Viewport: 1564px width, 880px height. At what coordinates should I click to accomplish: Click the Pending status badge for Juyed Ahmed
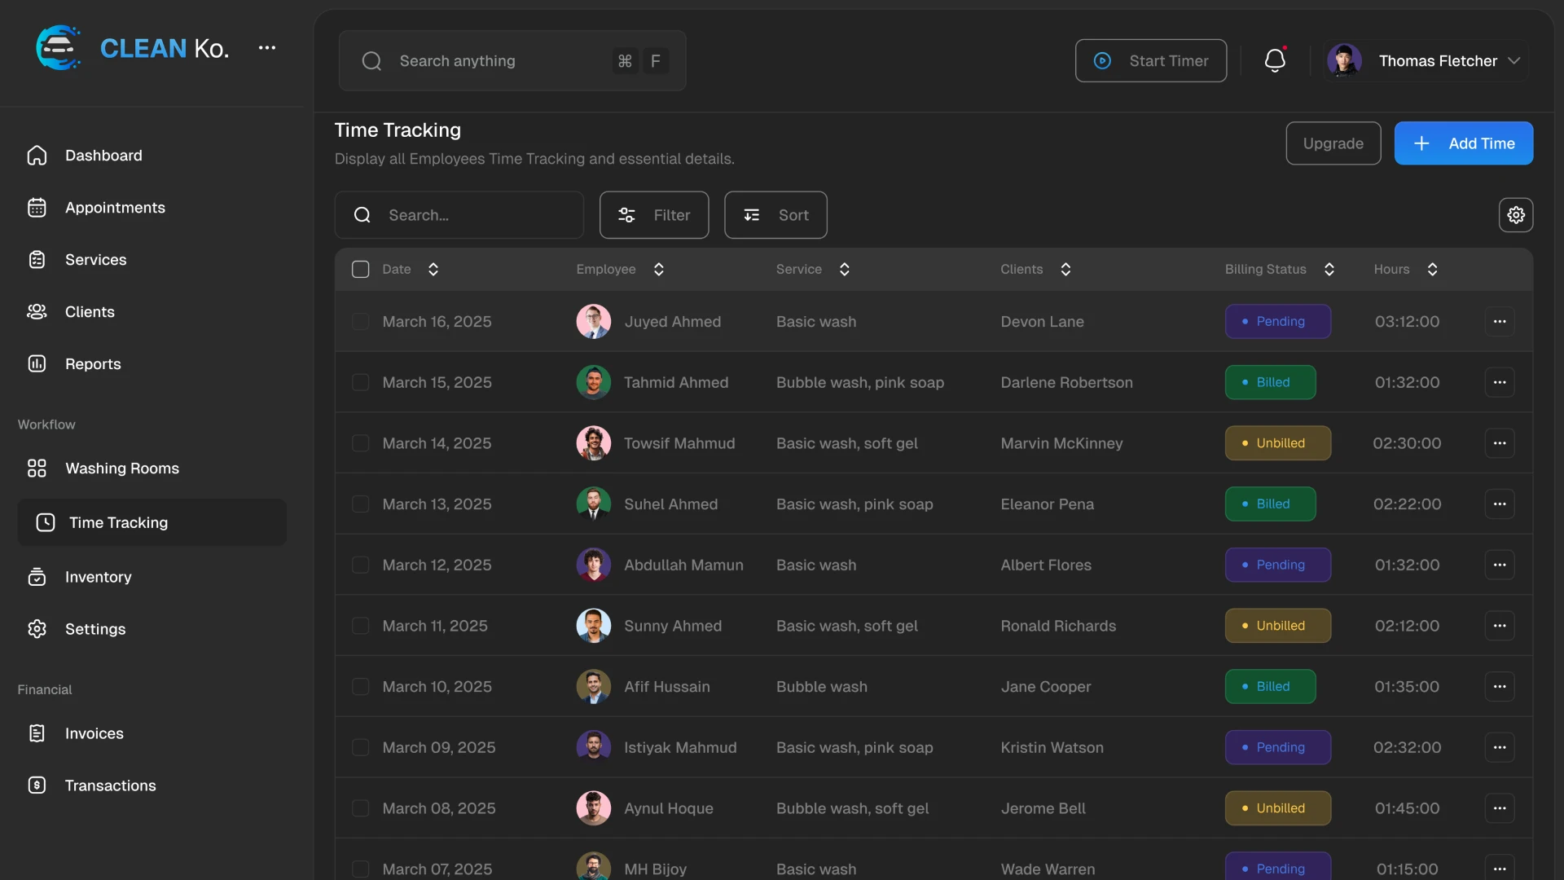click(x=1278, y=321)
